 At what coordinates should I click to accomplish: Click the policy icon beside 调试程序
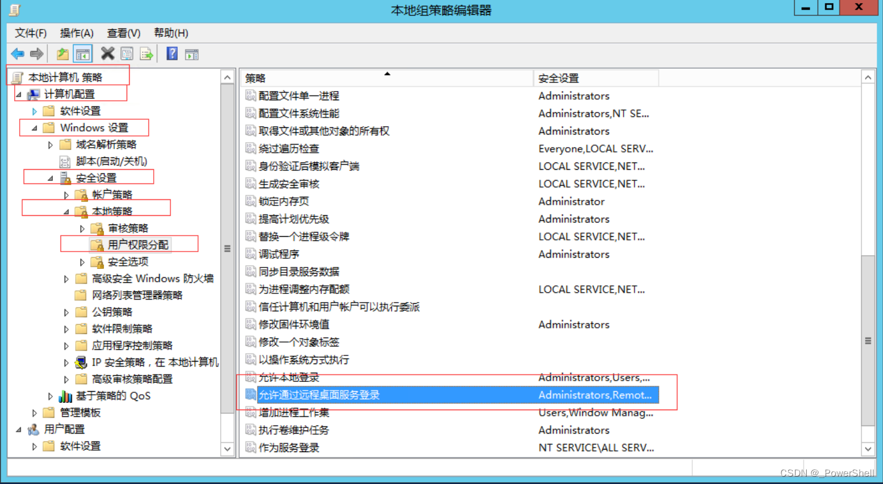click(x=250, y=254)
